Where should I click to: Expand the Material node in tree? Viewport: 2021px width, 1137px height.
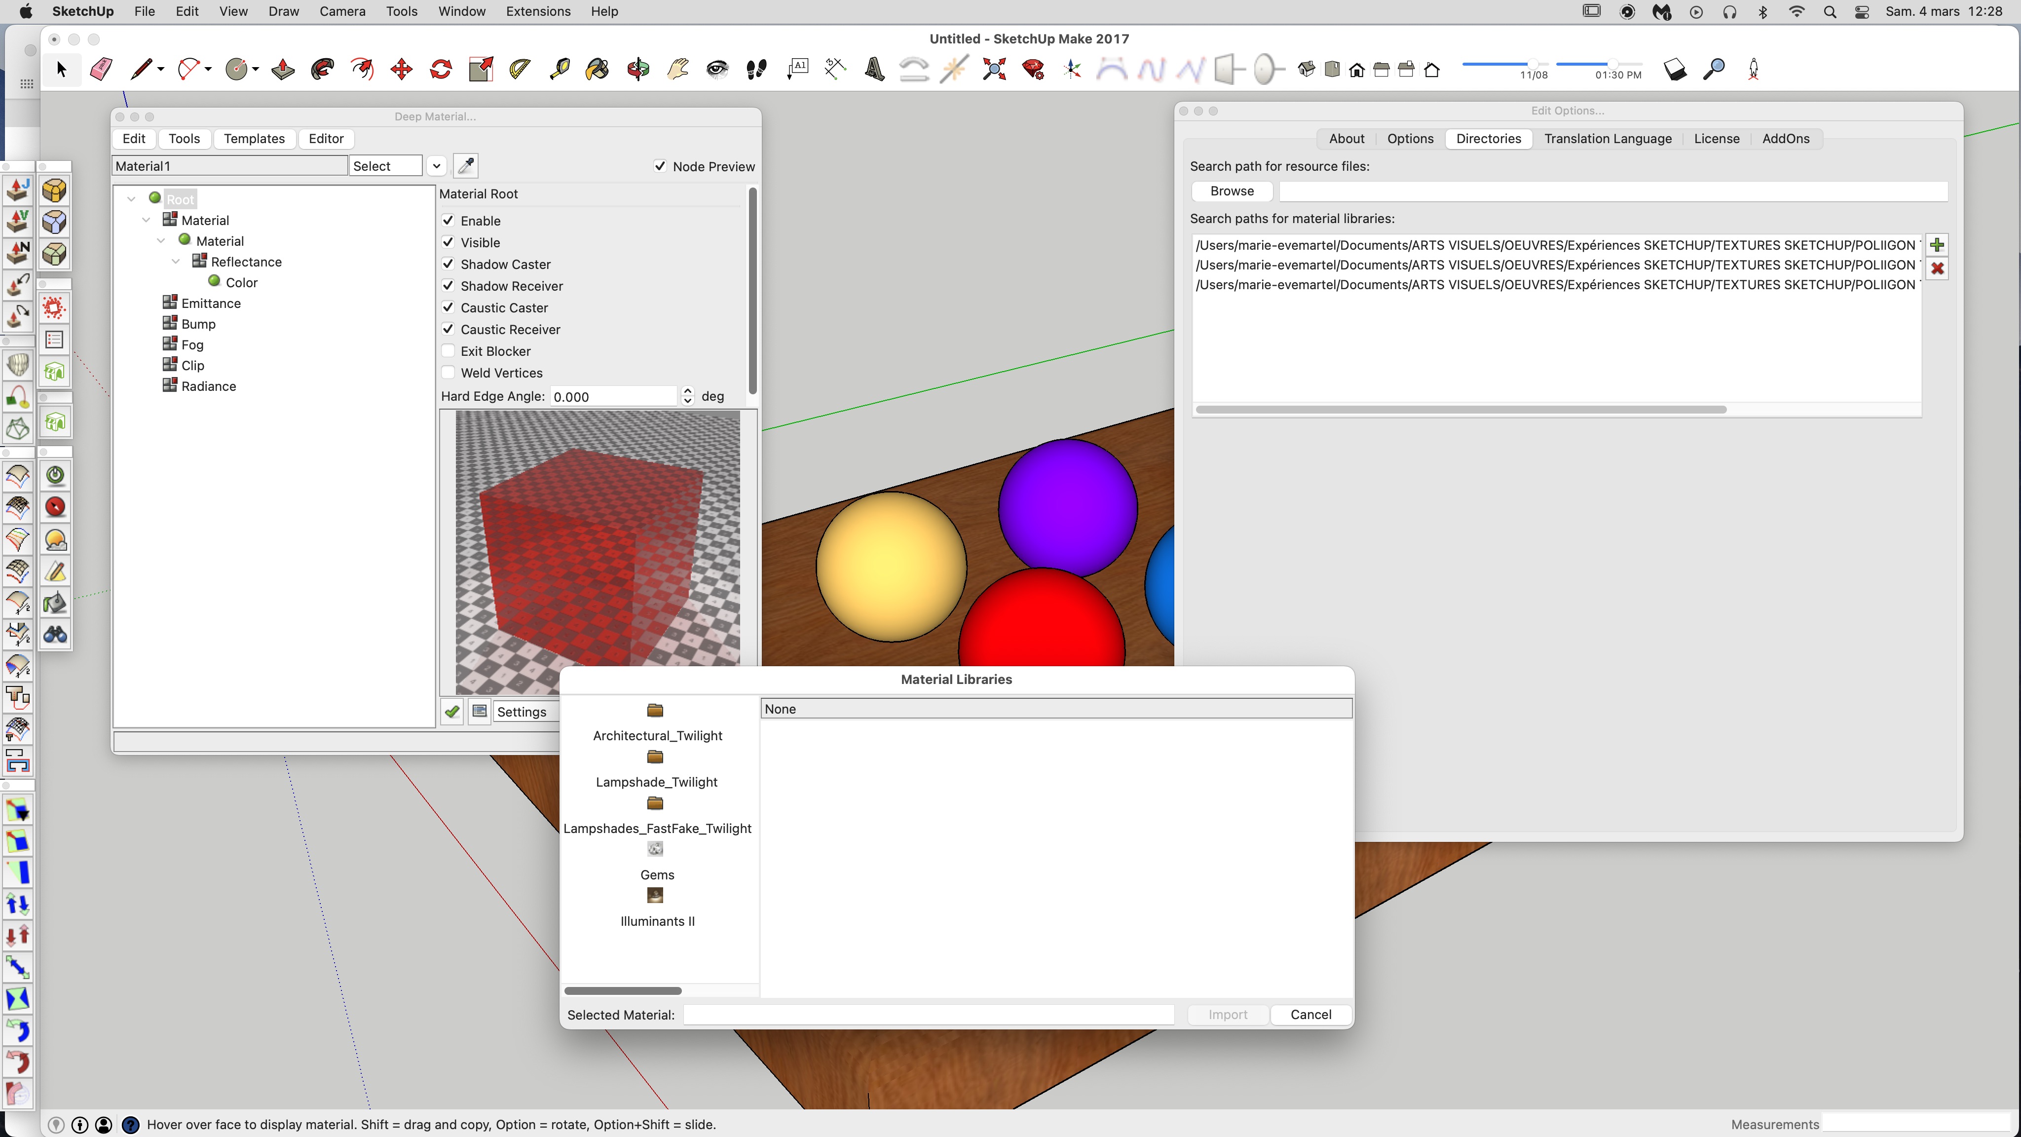[146, 219]
